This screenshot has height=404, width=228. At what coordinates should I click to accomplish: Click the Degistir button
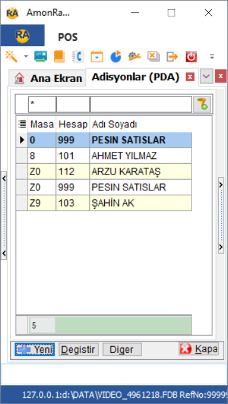click(x=79, y=349)
